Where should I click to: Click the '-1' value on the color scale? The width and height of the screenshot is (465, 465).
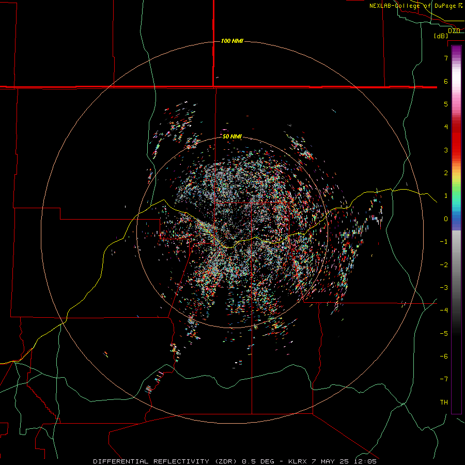(444, 242)
